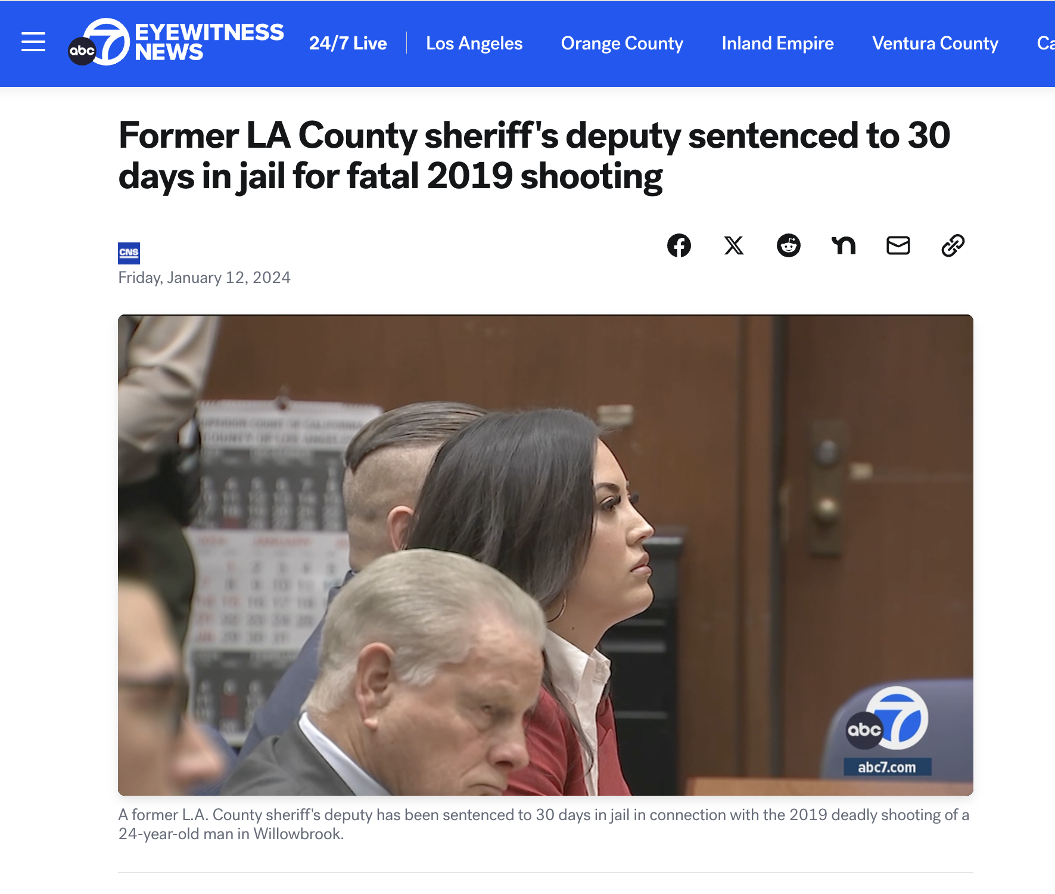
Task: Go to Los Angeles news section
Action: pos(474,43)
